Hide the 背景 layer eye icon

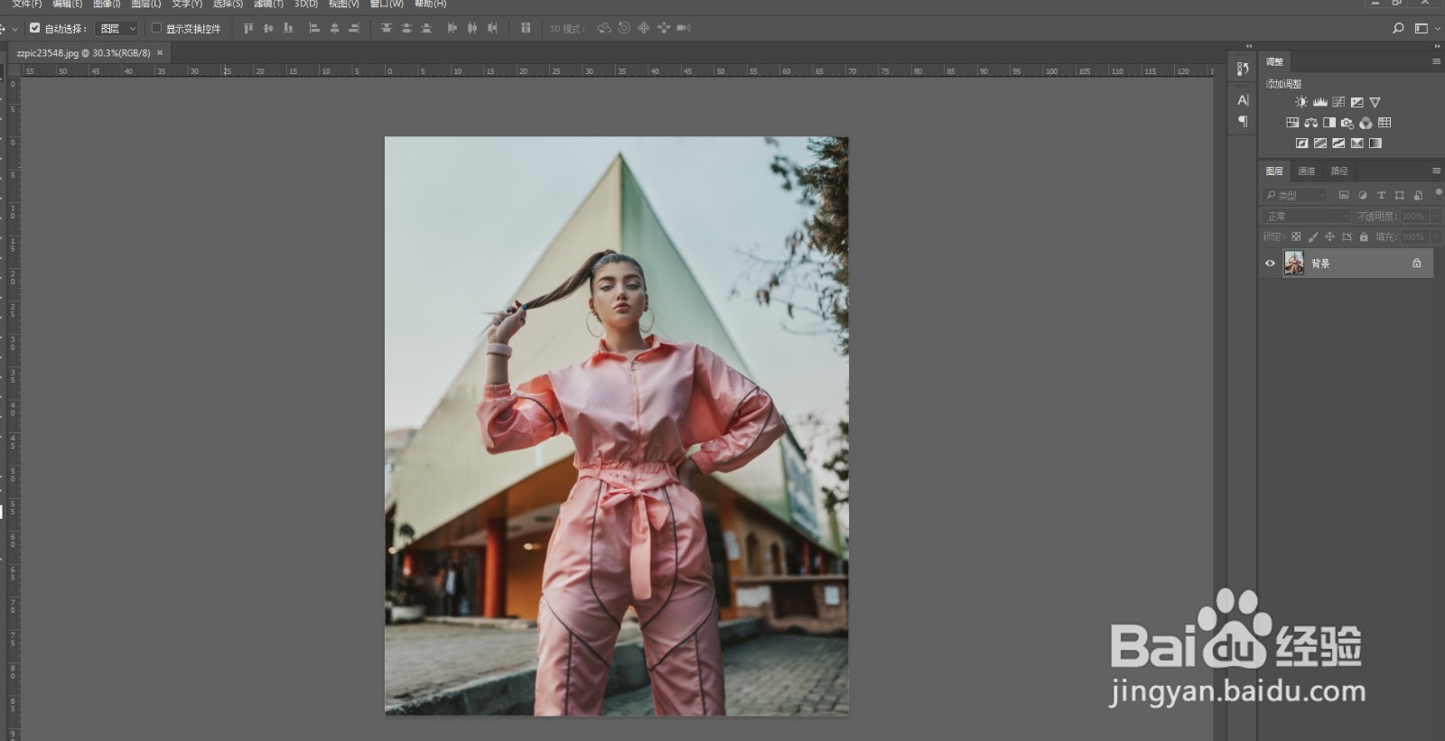1270,264
